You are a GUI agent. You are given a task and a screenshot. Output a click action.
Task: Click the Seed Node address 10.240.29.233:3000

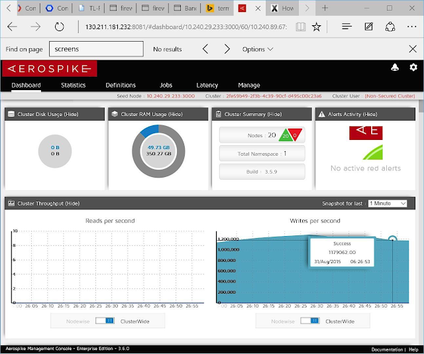click(x=171, y=96)
